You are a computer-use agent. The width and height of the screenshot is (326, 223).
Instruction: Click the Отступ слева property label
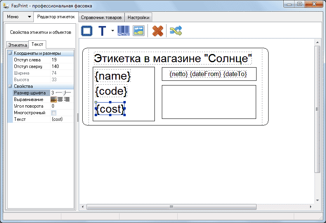click(x=27, y=60)
